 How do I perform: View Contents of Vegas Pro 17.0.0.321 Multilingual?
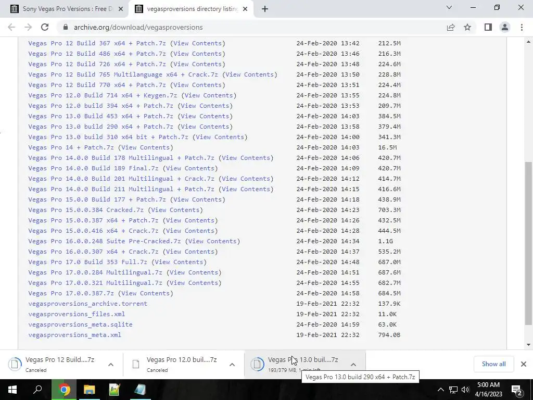(x=194, y=283)
